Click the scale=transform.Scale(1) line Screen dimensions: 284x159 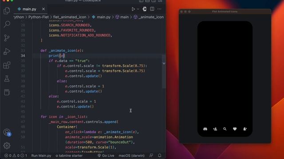tap(91, 147)
